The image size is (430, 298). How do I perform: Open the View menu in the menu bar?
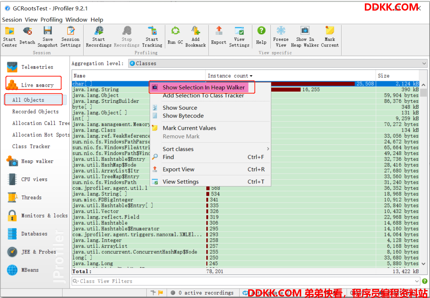[x=31, y=20]
